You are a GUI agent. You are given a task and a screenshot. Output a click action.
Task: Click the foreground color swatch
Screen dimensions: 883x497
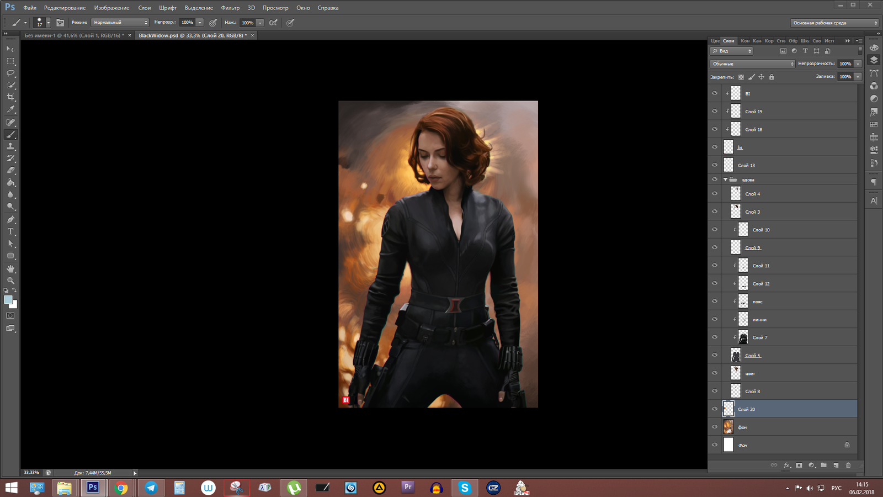8,299
